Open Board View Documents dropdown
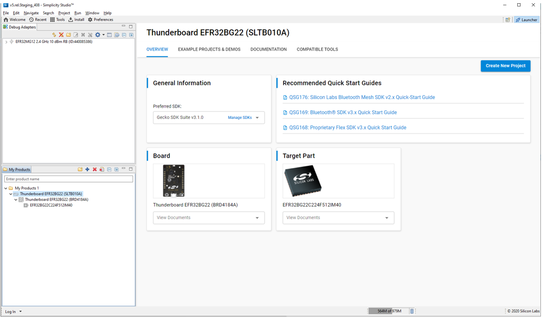 pos(209,217)
